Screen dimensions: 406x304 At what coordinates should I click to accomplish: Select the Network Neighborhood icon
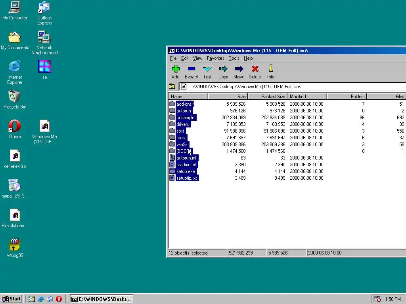[44, 43]
